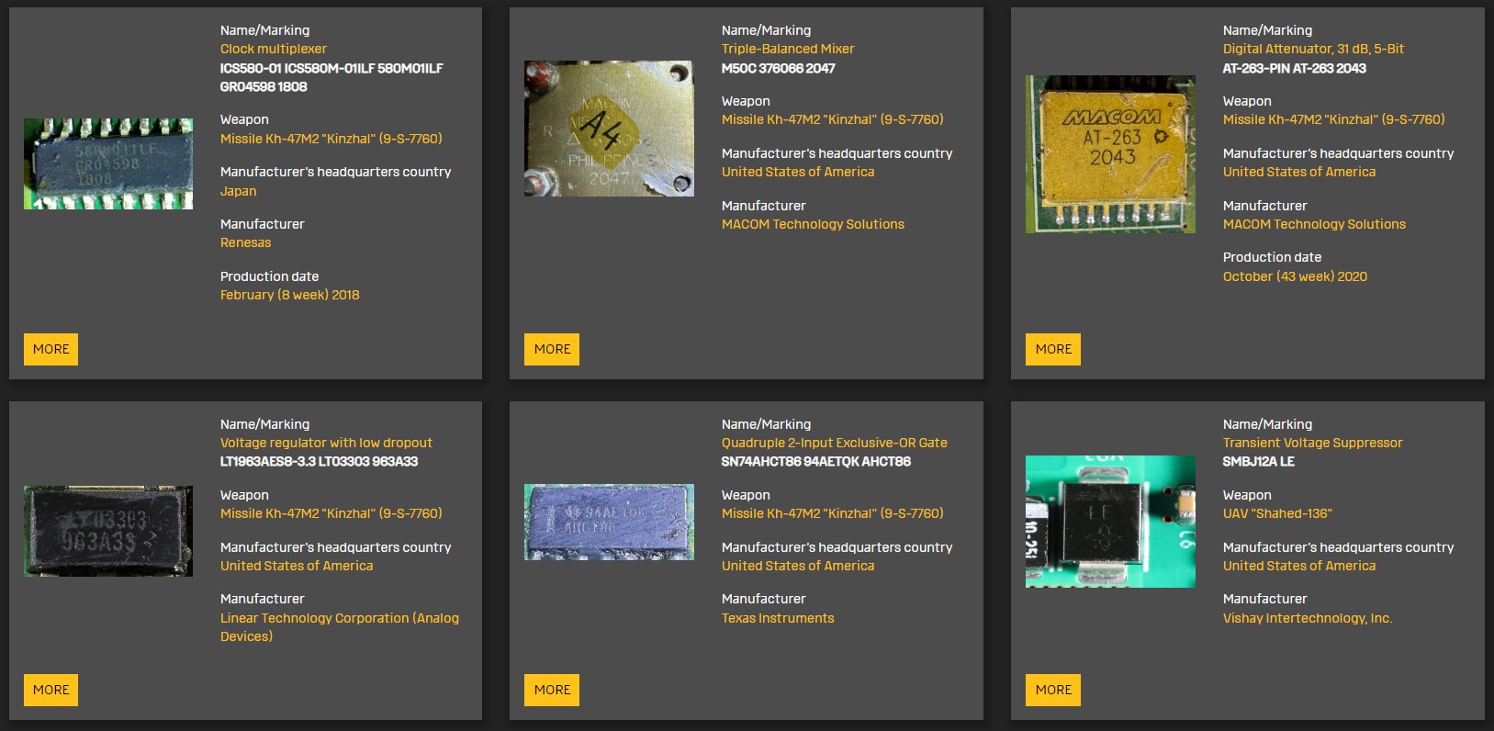Screen dimensions: 1494x731
Task: Click MORE on Digital Attenuator card
Action: (x=1053, y=349)
